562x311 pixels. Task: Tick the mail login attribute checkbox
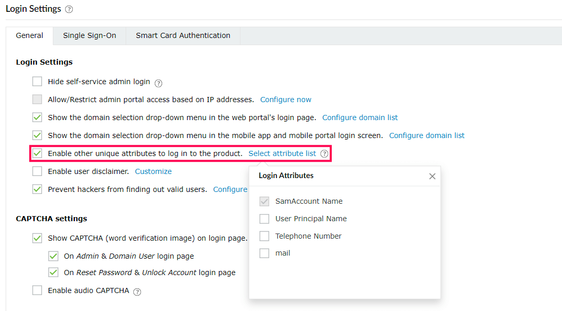pyautogui.click(x=264, y=254)
